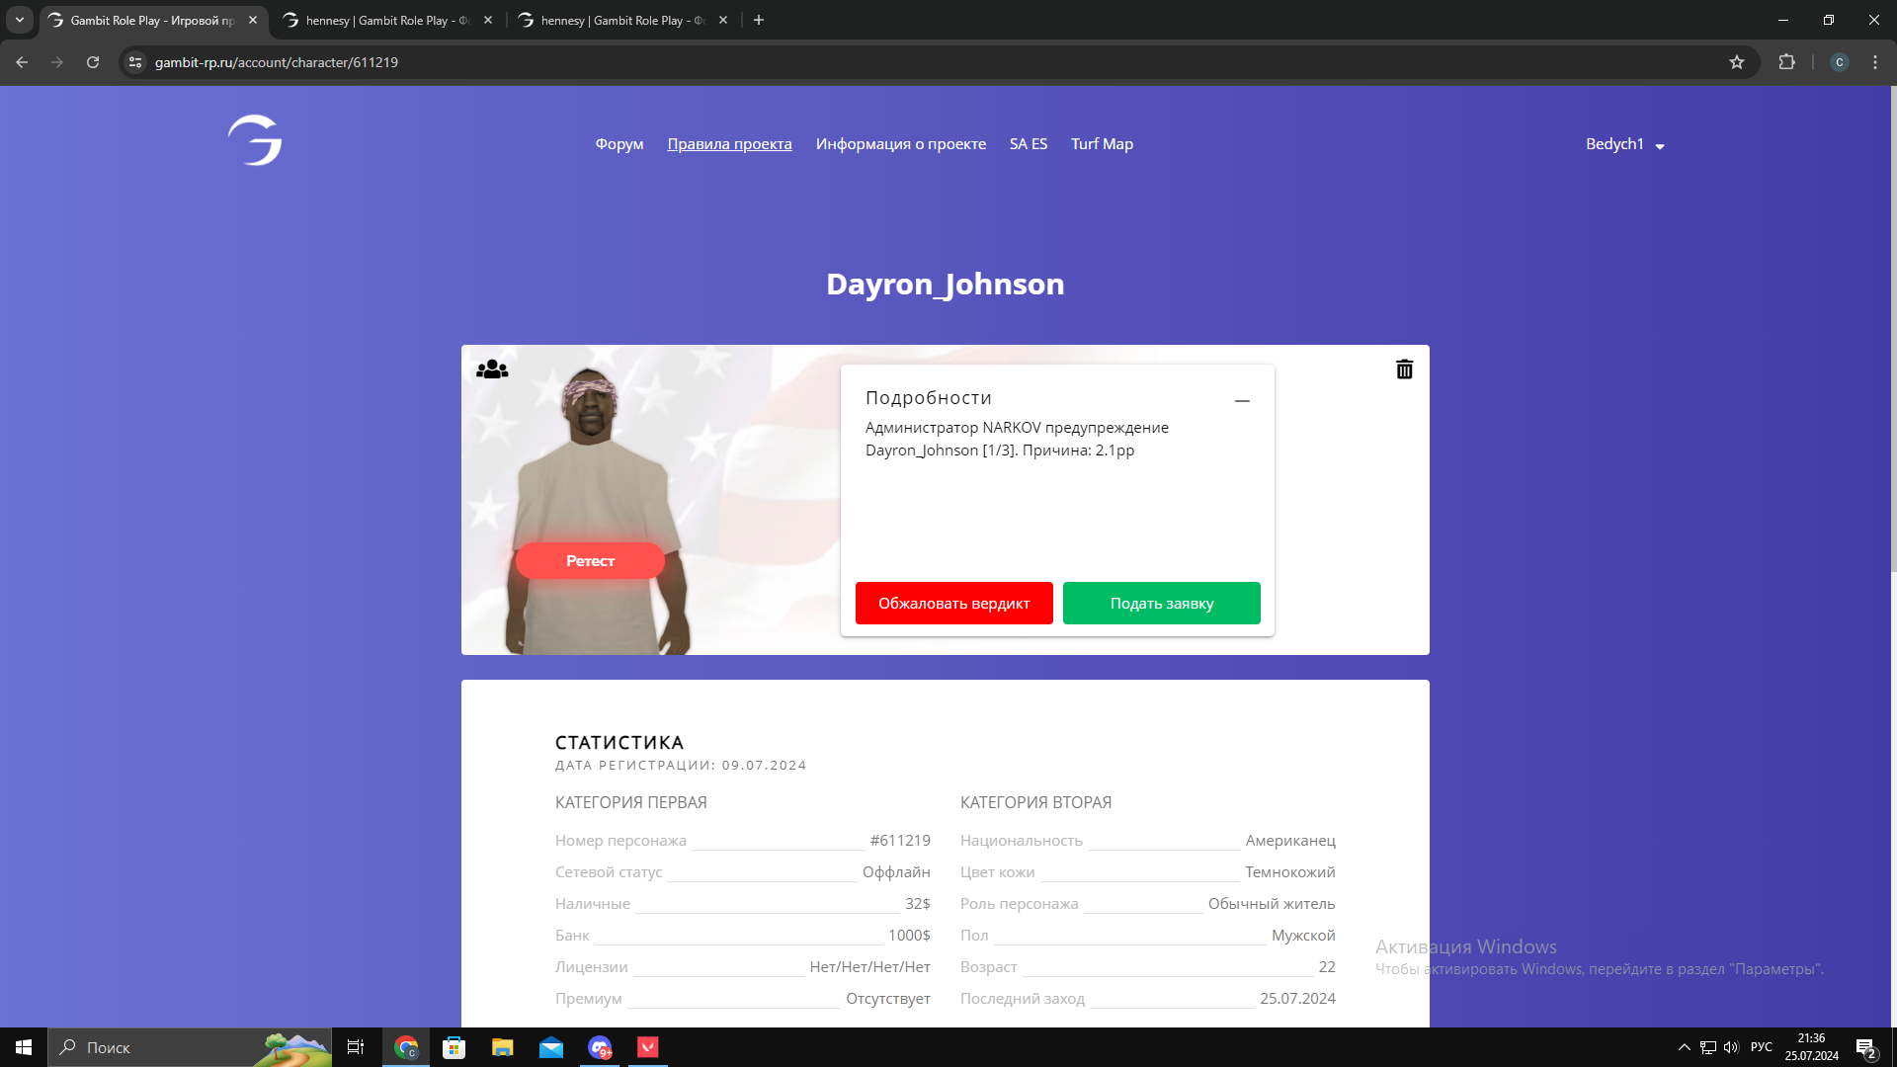Open Microsoft Store from taskbar

[x=454, y=1047]
